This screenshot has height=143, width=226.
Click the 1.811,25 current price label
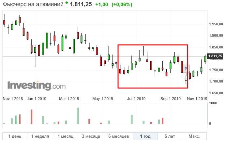[x=215, y=56]
